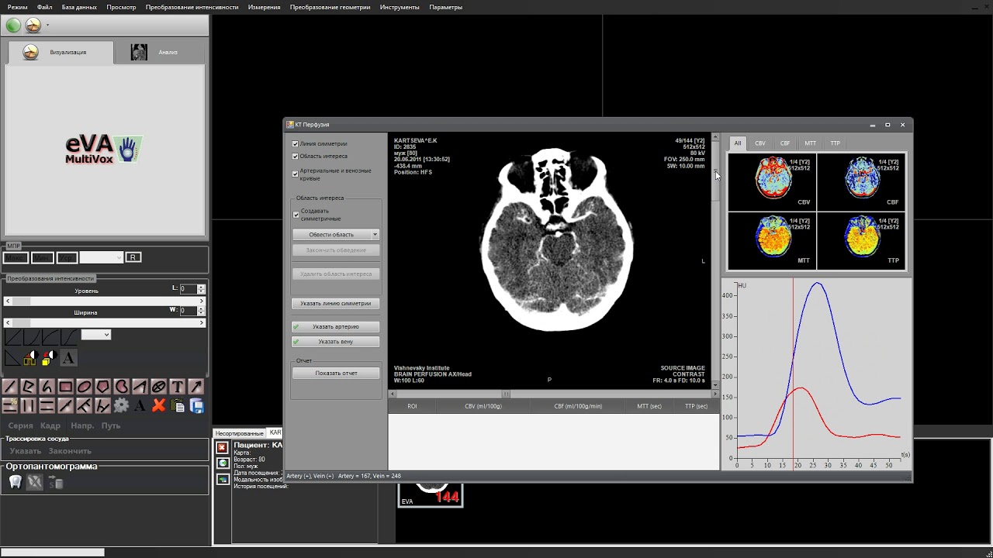Open the МПР combo box
This screenshot has width=993, height=558.
click(101, 257)
